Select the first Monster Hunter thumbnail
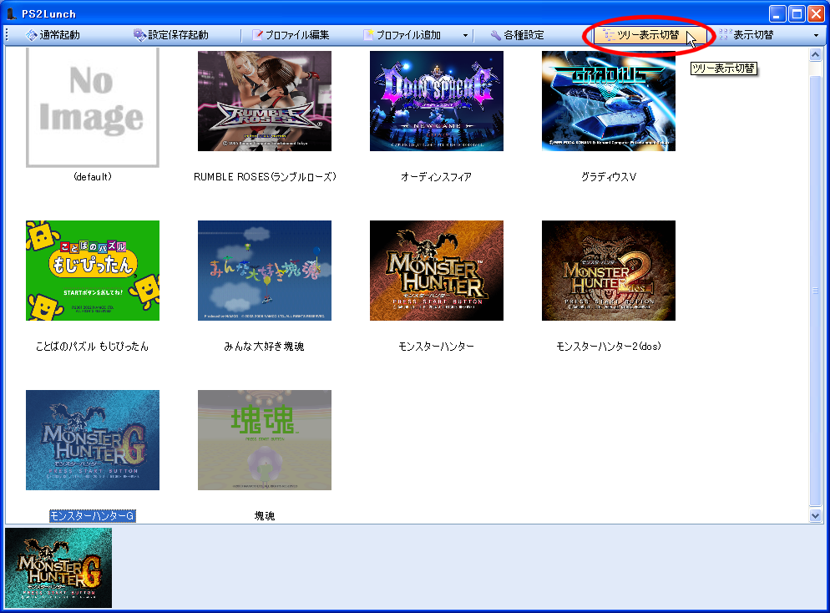The height and width of the screenshot is (613, 830). pyautogui.click(x=437, y=271)
